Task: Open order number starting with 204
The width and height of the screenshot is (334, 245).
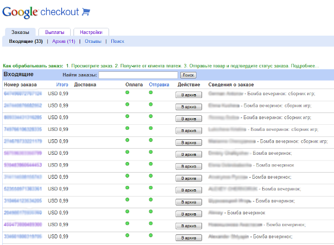Action: point(23,213)
